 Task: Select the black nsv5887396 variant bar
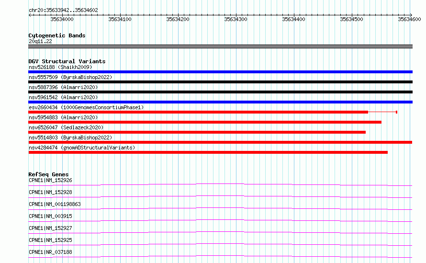point(220,92)
